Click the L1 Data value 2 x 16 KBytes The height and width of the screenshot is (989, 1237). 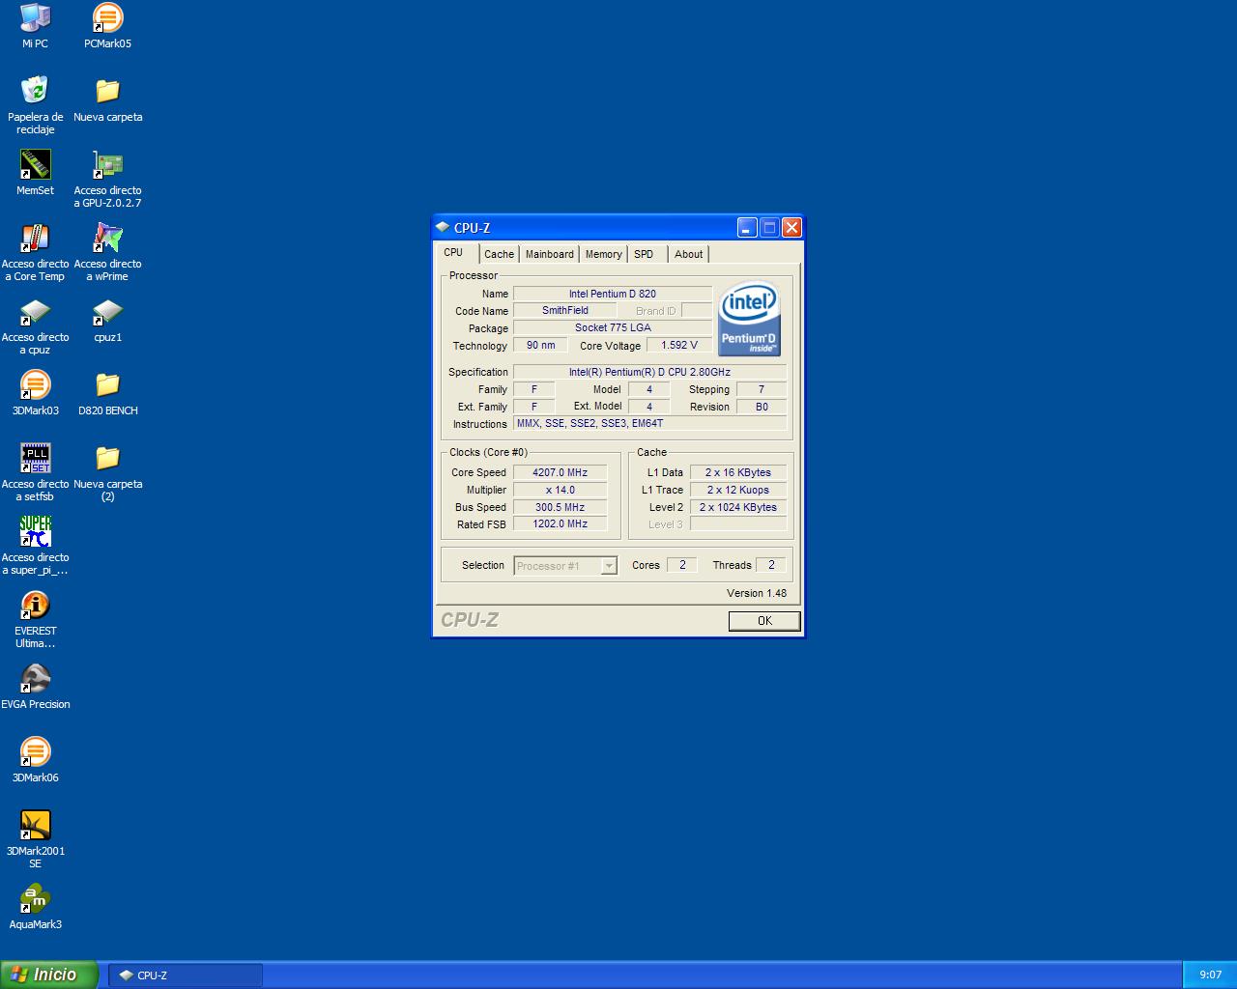click(x=737, y=472)
